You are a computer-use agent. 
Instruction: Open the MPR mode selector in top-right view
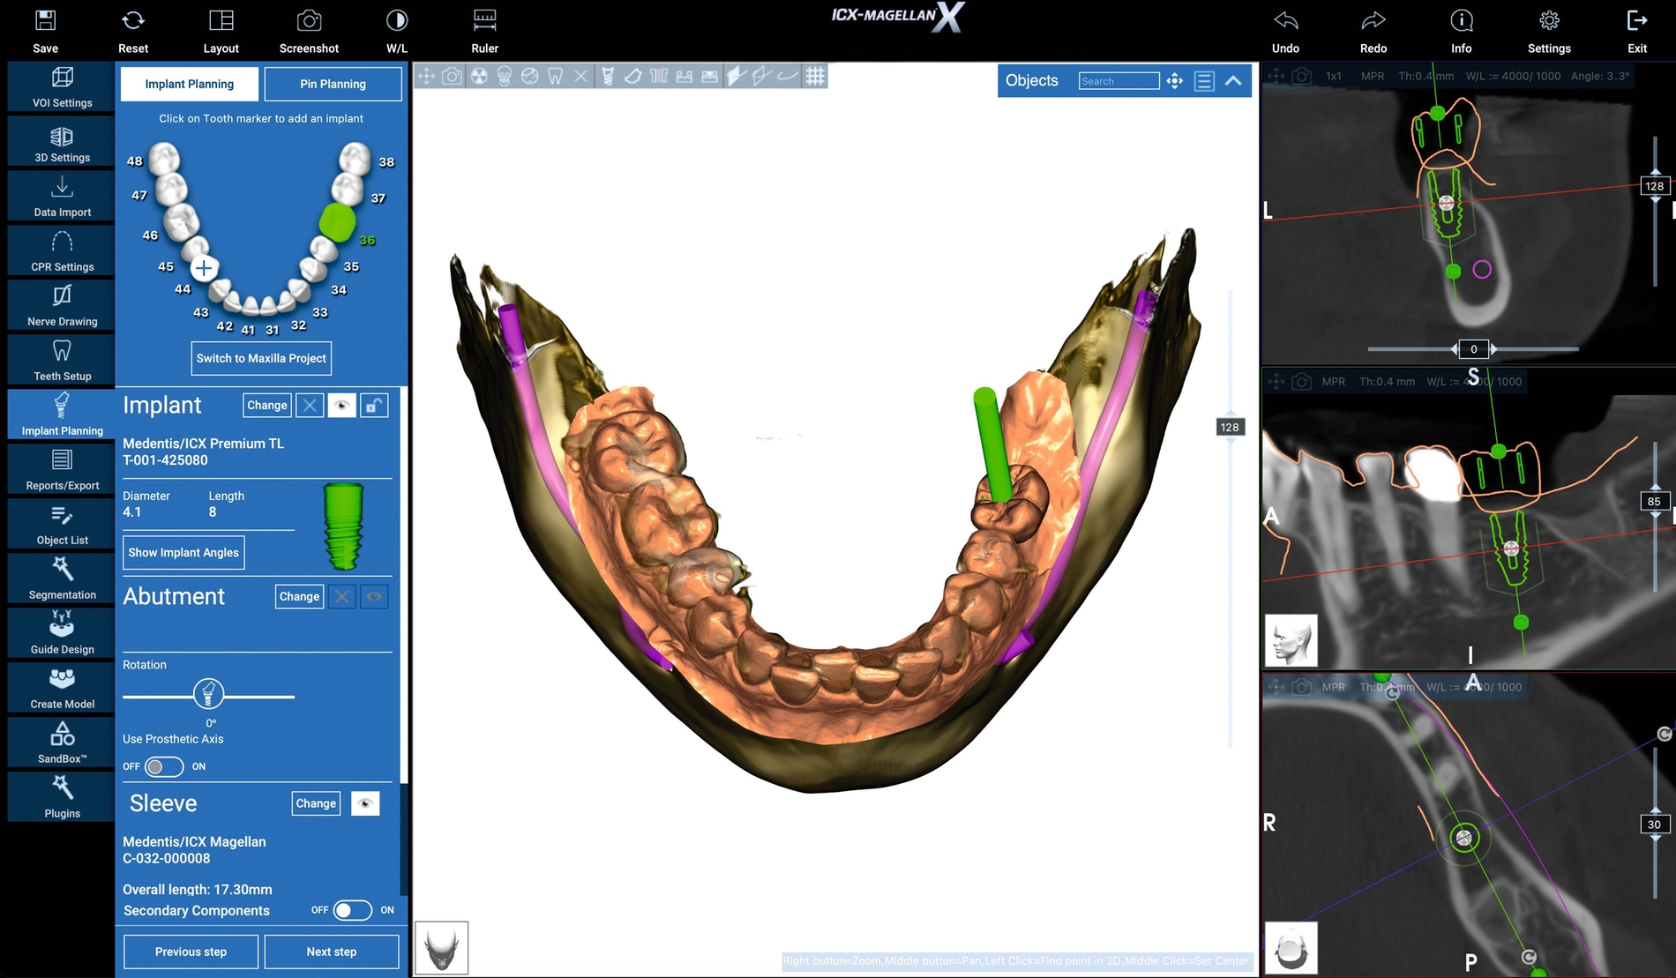point(1373,76)
